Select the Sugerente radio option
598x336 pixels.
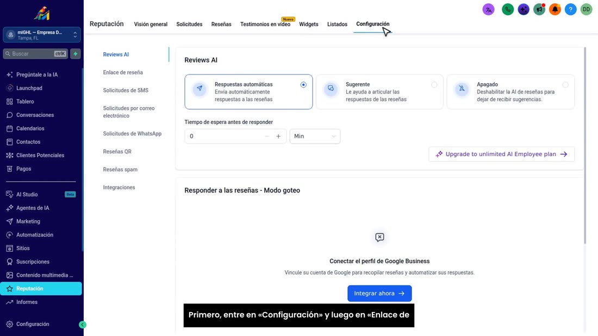pyautogui.click(x=434, y=85)
